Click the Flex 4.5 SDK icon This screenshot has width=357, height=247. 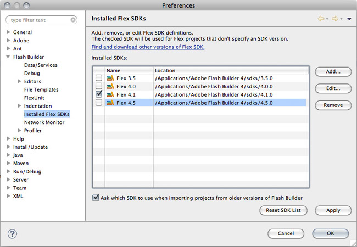[x=110, y=103]
